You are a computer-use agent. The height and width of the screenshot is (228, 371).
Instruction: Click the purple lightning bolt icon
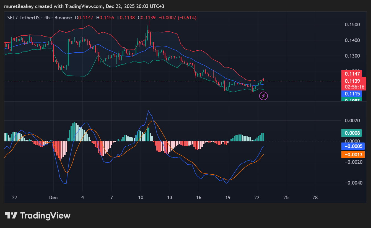point(263,96)
